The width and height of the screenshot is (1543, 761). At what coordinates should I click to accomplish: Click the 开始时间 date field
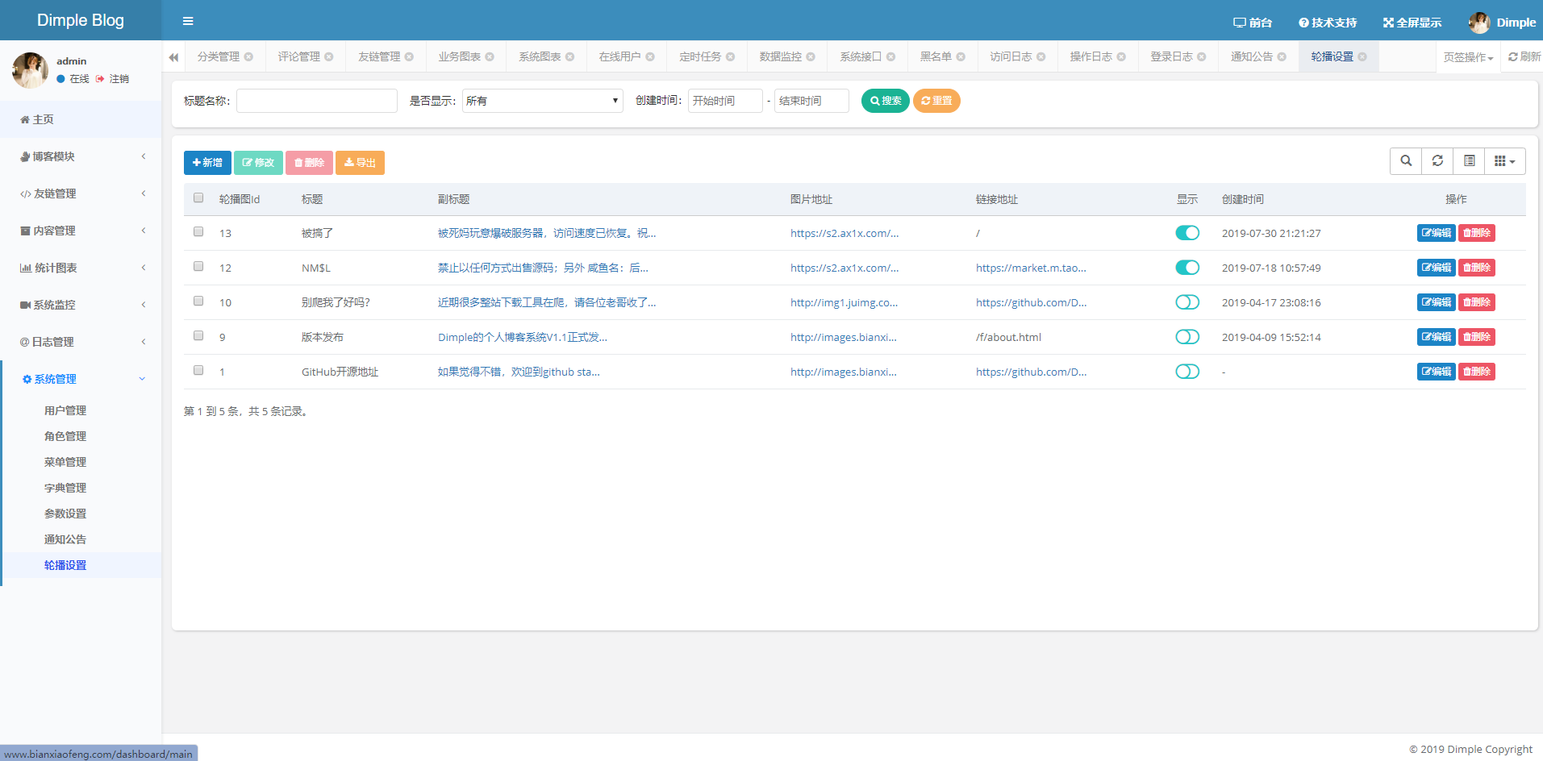[725, 101]
